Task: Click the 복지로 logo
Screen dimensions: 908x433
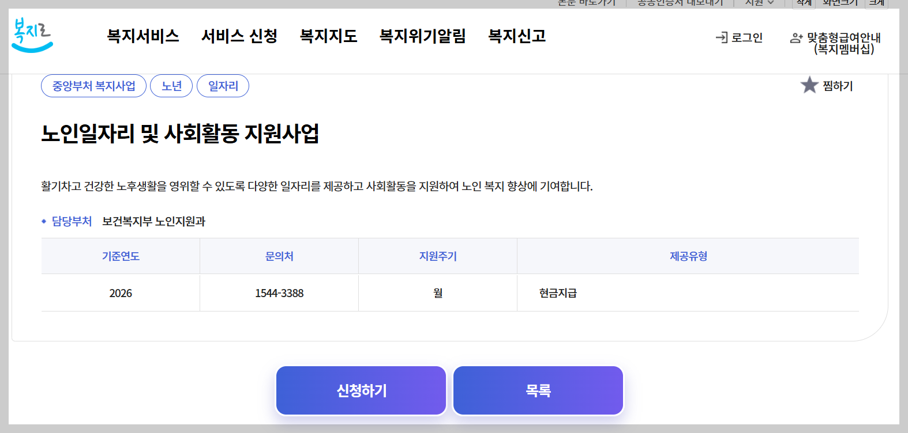Action: click(32, 35)
